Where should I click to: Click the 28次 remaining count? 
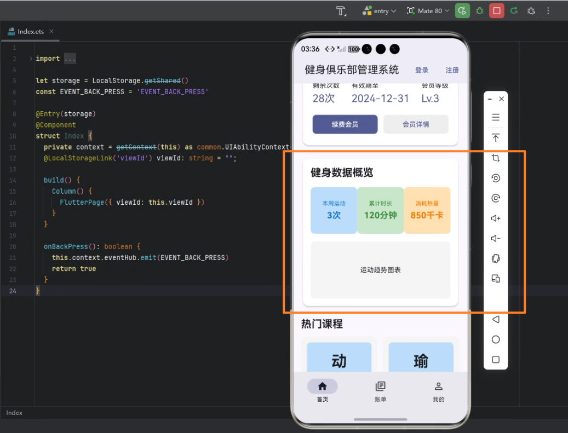point(324,99)
